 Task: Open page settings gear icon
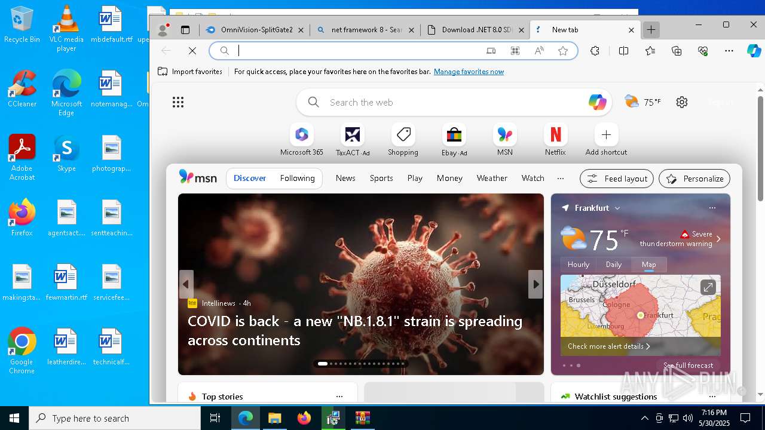pyautogui.click(x=682, y=102)
